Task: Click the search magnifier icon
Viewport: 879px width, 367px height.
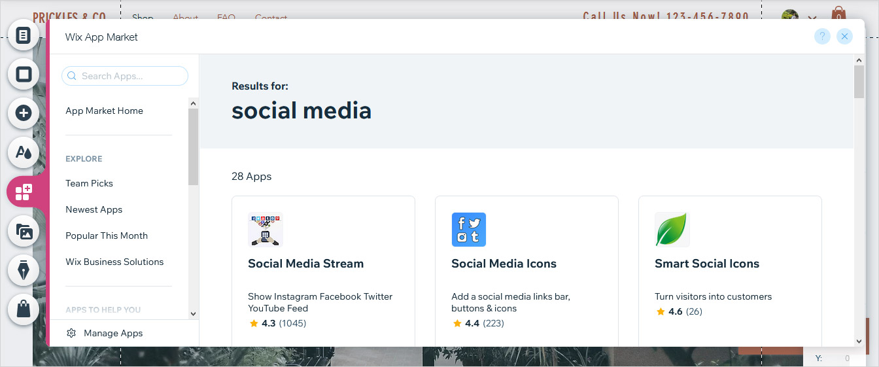Action: (72, 76)
